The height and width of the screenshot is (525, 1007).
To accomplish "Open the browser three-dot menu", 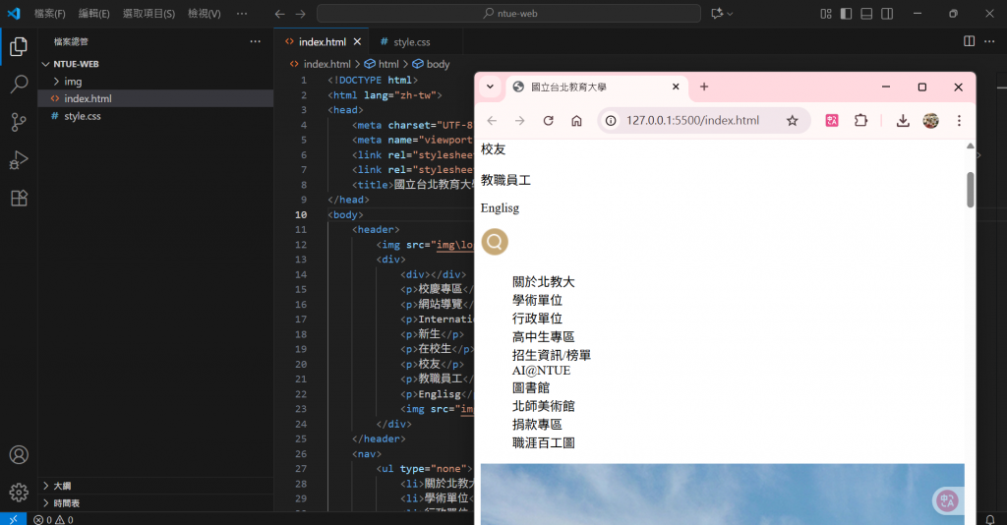I will 959,121.
